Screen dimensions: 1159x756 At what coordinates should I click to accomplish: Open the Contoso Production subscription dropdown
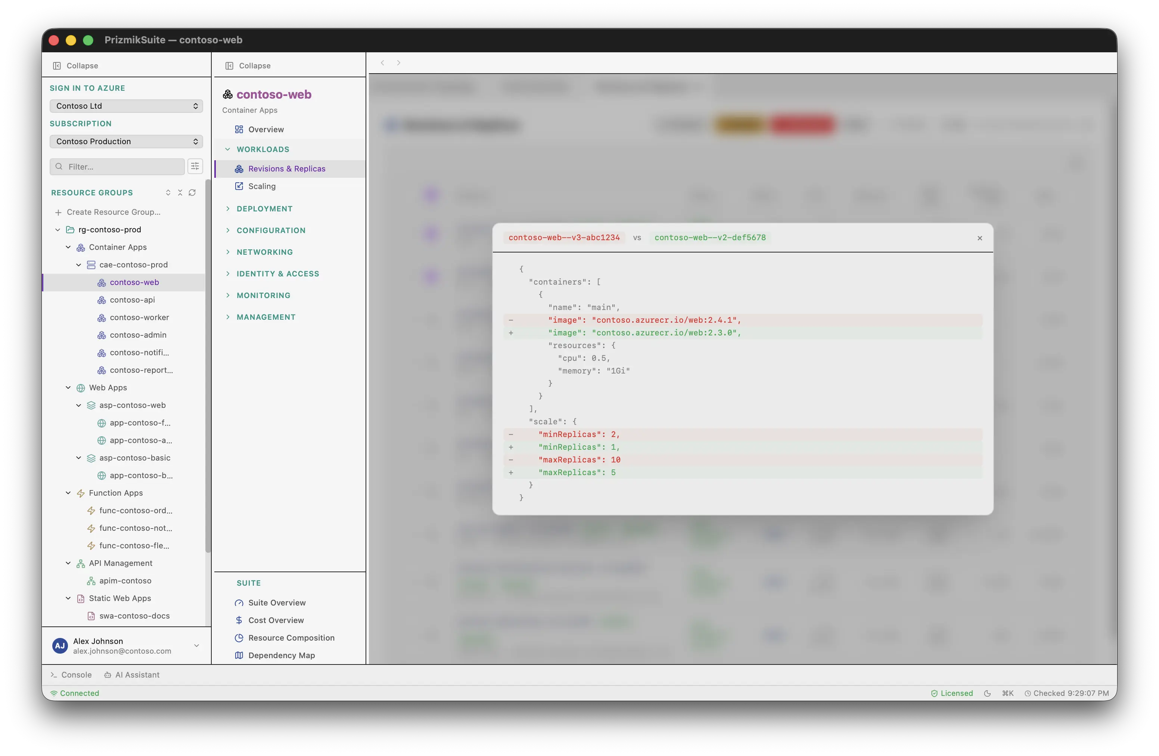pos(126,141)
